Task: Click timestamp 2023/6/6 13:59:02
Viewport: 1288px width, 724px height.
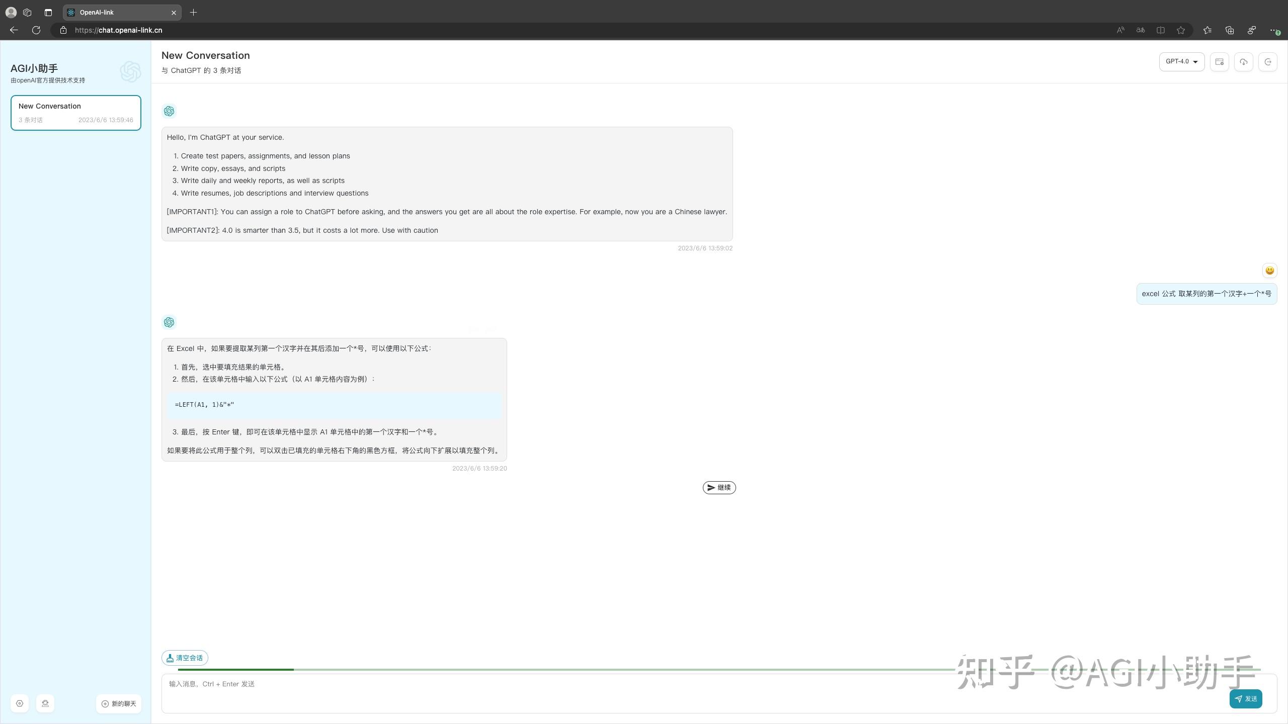Action: pos(705,248)
